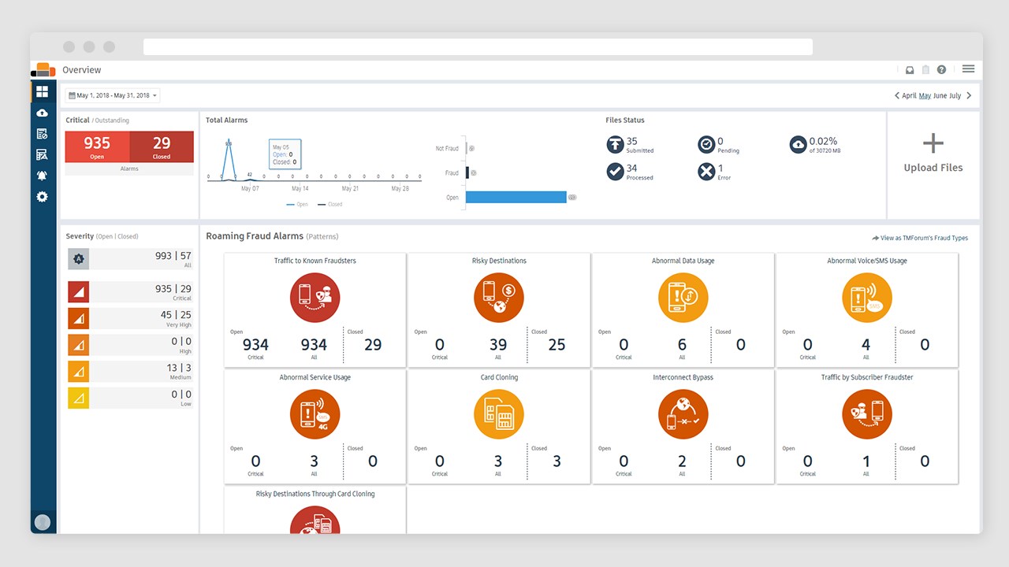The height and width of the screenshot is (567, 1009).
Task: Toggle the Closed series in chart legend
Action: click(330, 204)
